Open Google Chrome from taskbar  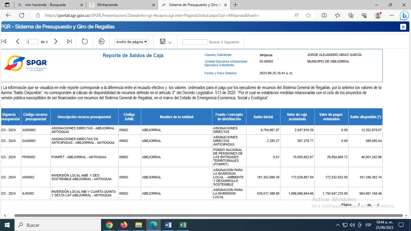pyautogui.click(x=109, y=225)
